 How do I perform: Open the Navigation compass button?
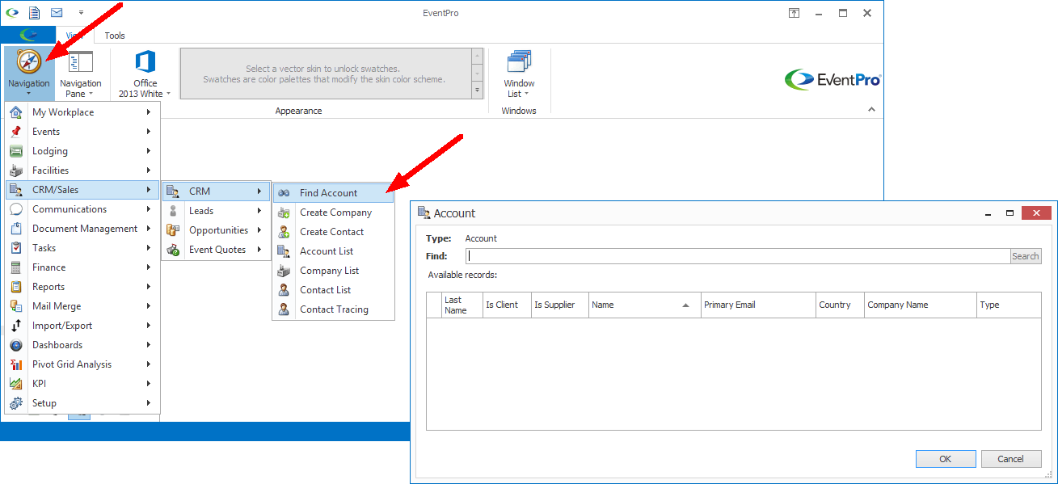pos(29,73)
